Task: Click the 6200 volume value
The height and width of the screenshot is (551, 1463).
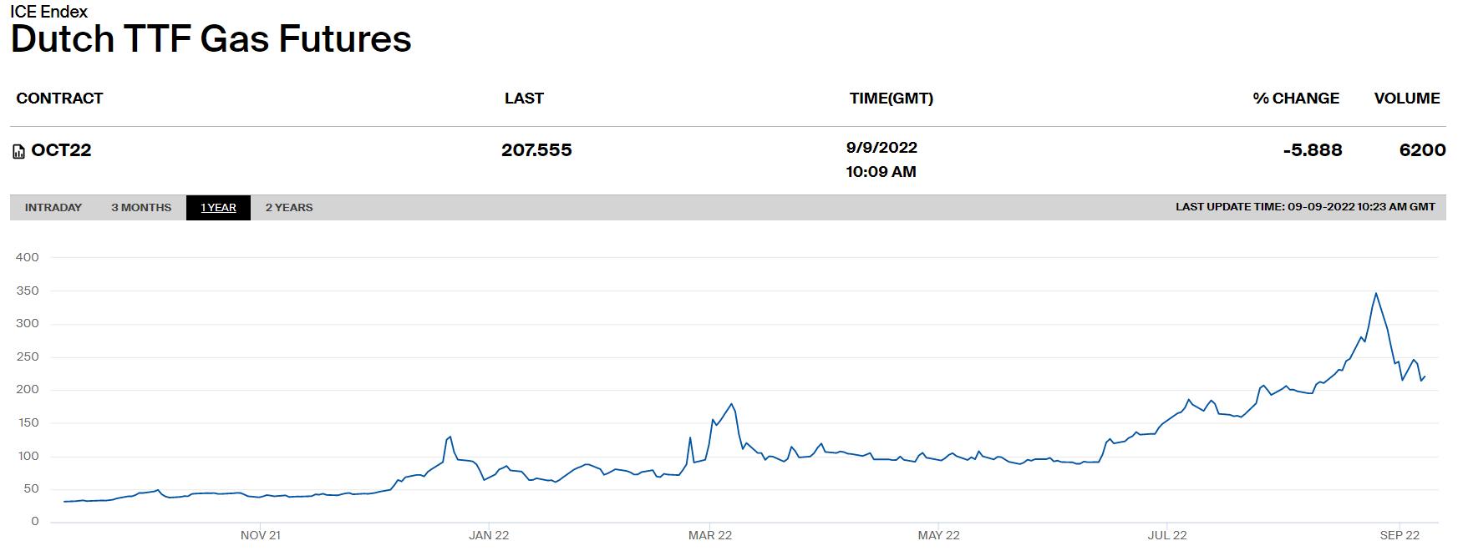Action: [1422, 150]
